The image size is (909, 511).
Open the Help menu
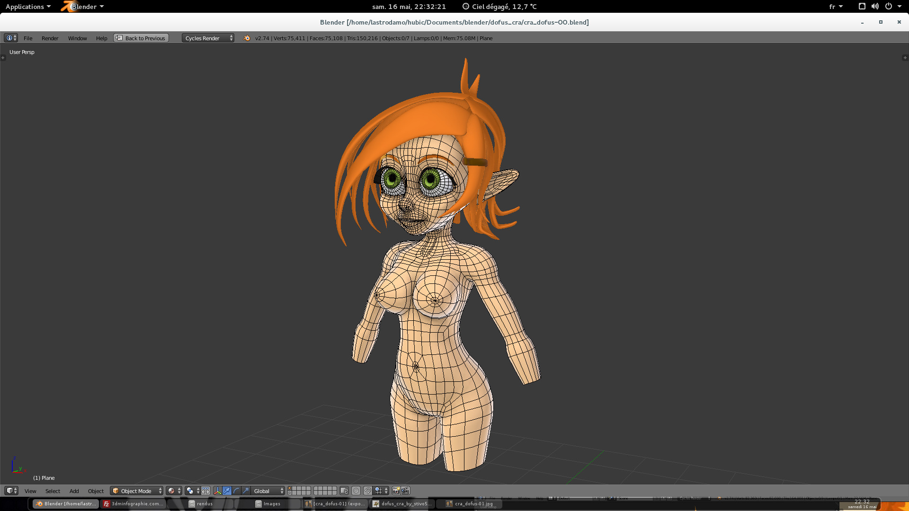(x=101, y=38)
